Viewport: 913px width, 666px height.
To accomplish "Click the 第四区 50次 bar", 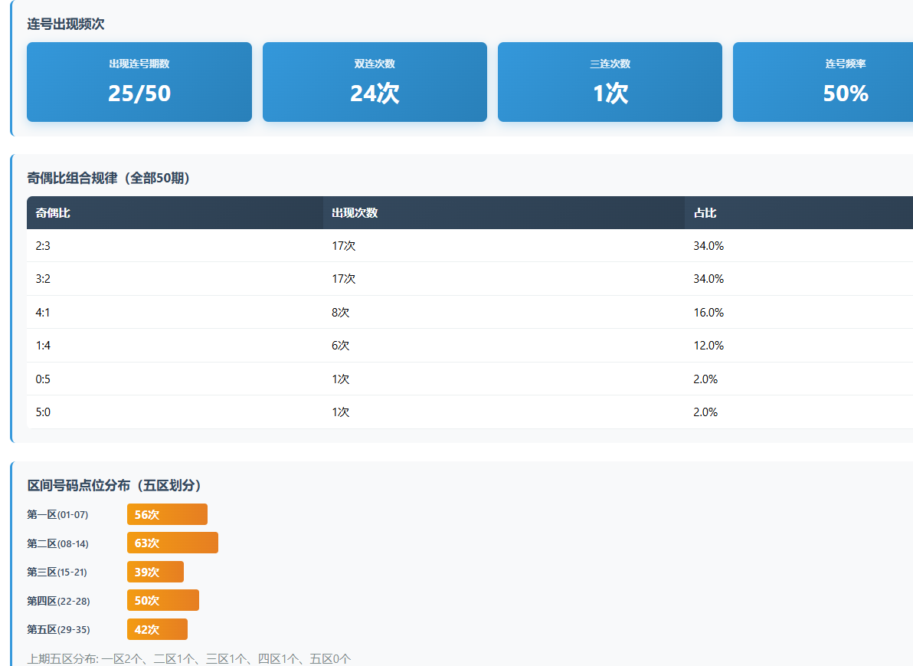I will 163,600.
